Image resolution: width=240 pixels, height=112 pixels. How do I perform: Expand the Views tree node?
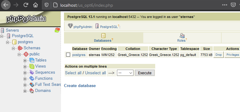(x=25, y=67)
